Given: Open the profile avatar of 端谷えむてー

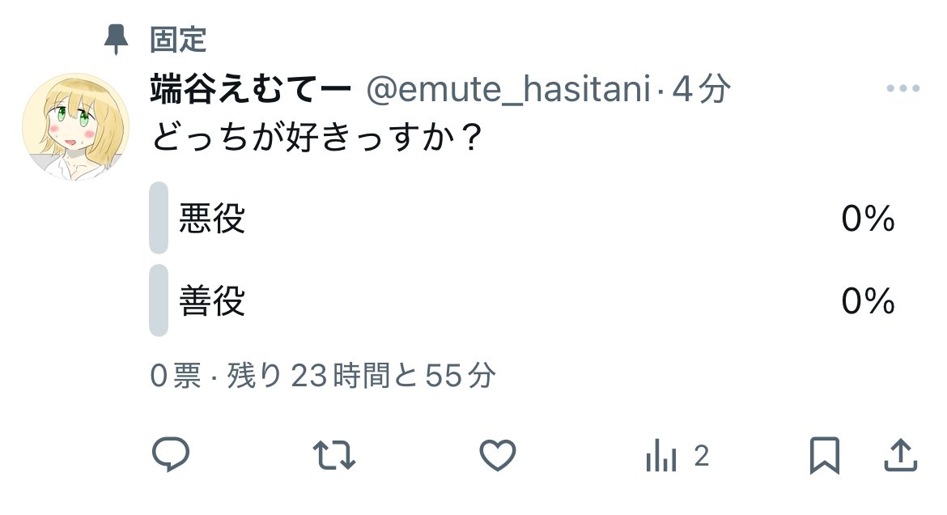Looking at the screenshot, I should 75,126.
